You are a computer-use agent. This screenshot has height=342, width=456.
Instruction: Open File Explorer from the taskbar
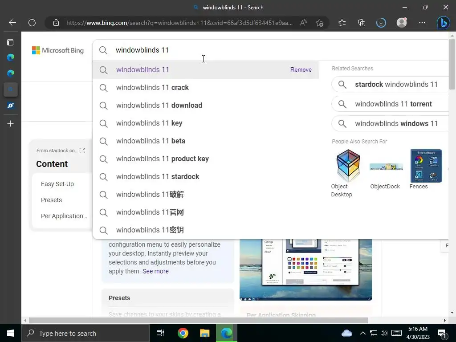point(205,333)
